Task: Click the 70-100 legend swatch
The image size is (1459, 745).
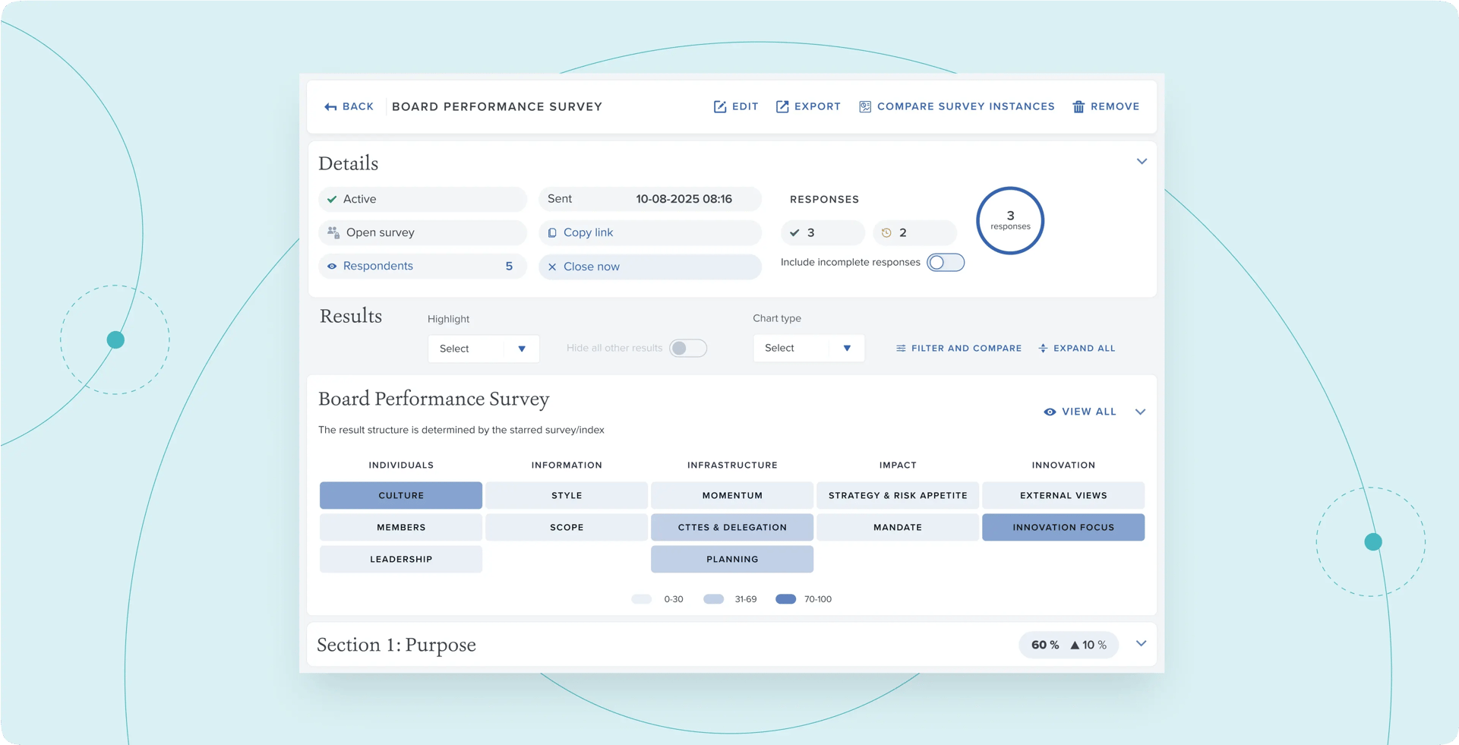Action: click(786, 598)
